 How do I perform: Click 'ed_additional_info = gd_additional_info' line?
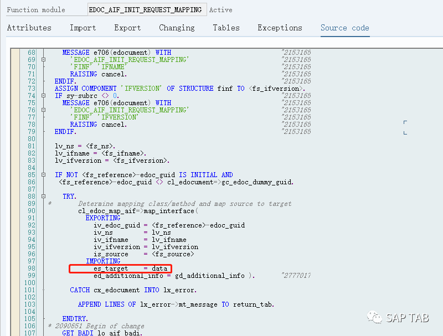click(174, 276)
